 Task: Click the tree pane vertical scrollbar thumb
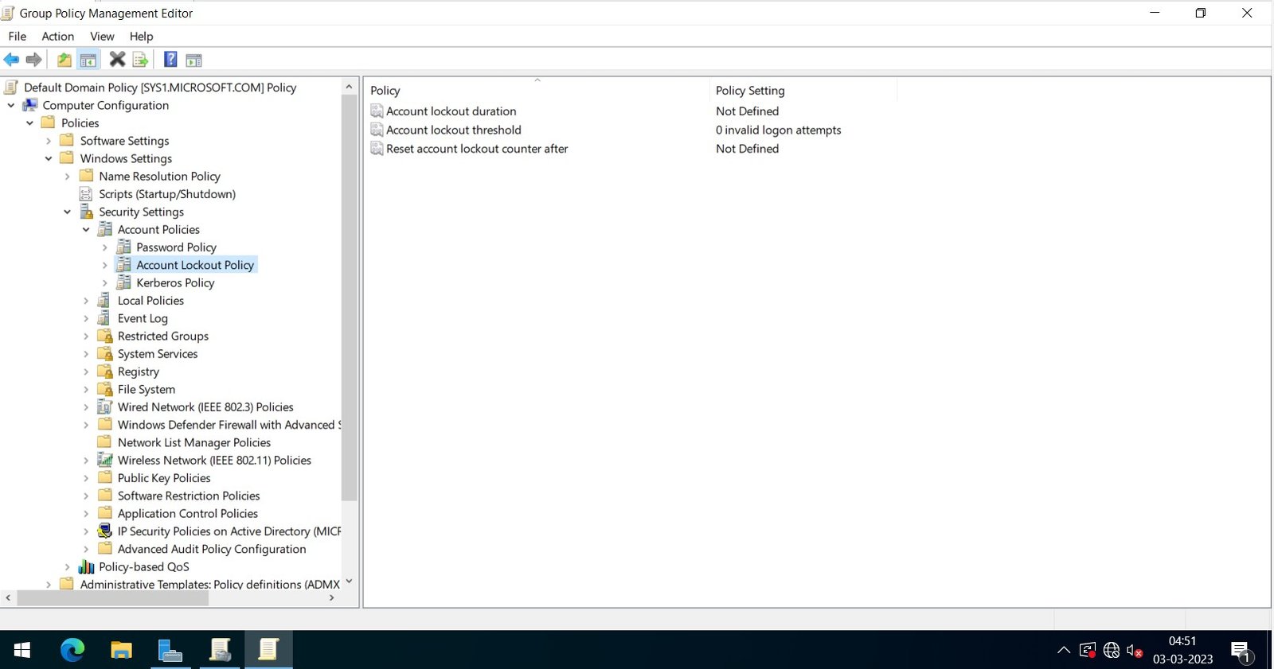coord(349,298)
